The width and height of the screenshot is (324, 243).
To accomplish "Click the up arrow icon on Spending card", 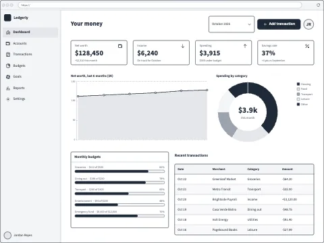I will (x=245, y=46).
